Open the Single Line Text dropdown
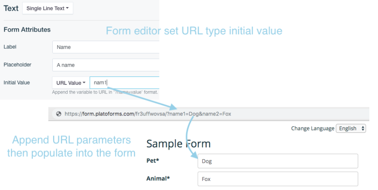This screenshot has width=378, height=190. tap(48, 8)
